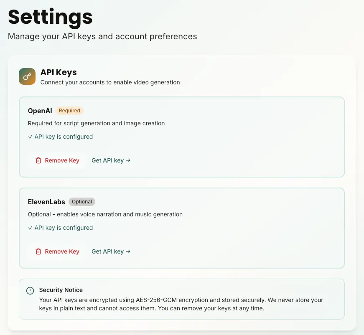Click the arrow on ElevenLabs Get API key
The height and width of the screenshot is (335, 364).
click(128, 251)
